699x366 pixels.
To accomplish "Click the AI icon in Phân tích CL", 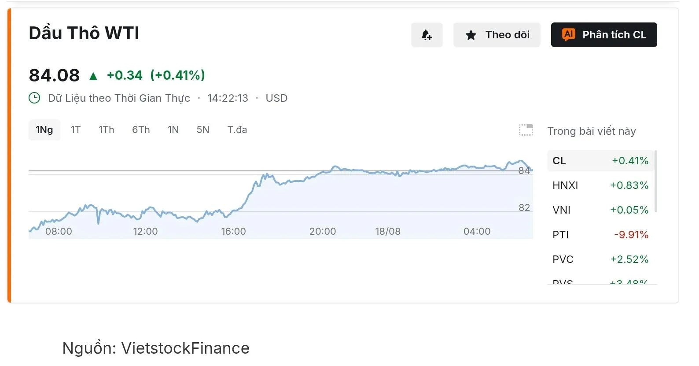I will [568, 34].
